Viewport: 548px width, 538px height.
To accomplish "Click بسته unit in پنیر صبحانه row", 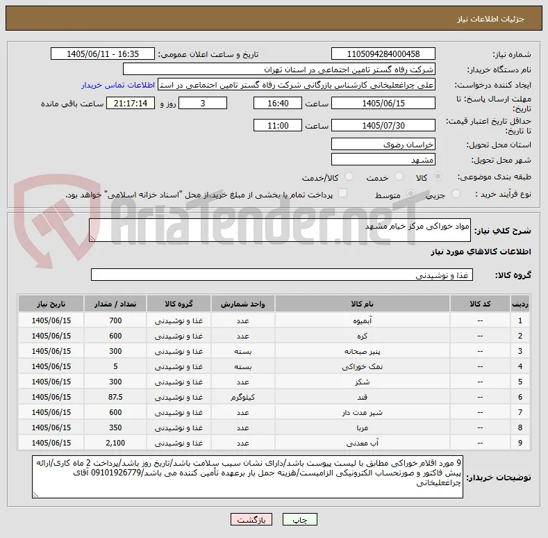I will click(x=242, y=351).
